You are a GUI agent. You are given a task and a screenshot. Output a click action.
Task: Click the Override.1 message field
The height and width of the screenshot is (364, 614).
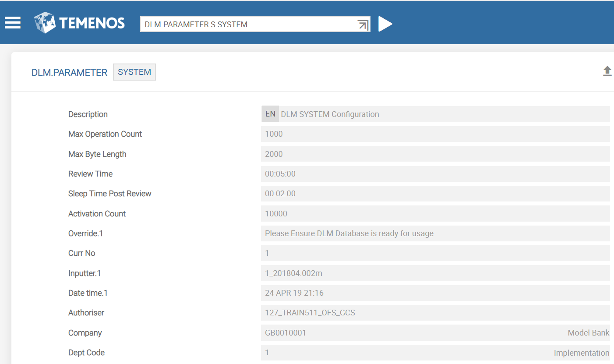click(x=435, y=233)
